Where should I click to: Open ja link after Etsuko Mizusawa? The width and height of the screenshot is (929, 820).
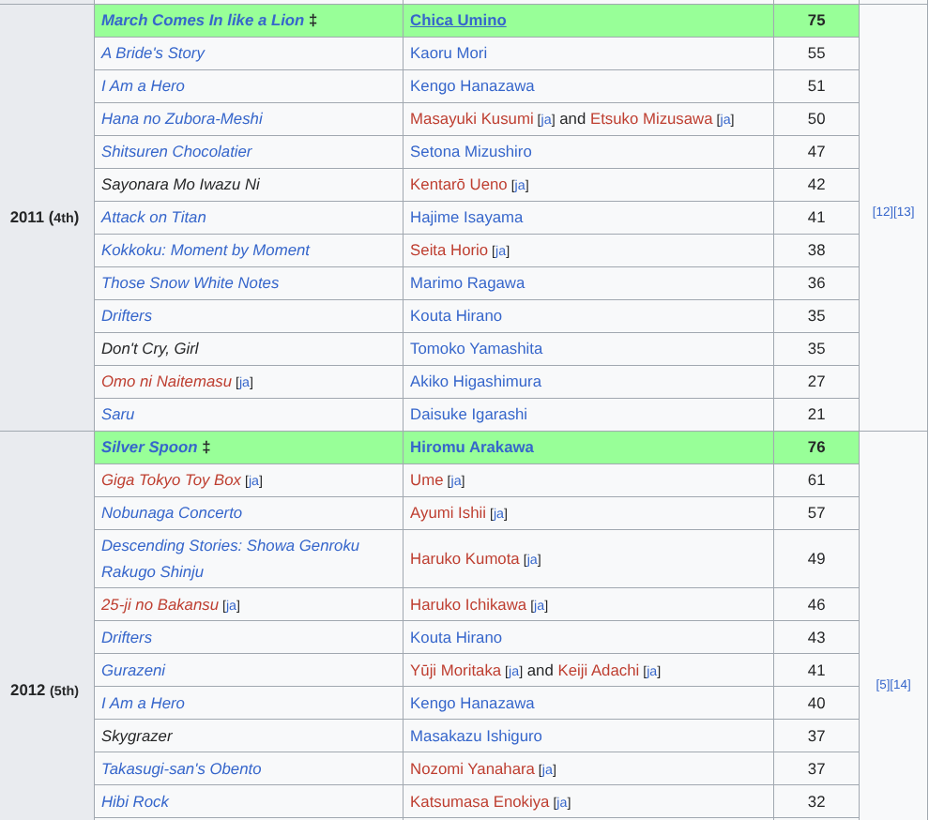725,120
